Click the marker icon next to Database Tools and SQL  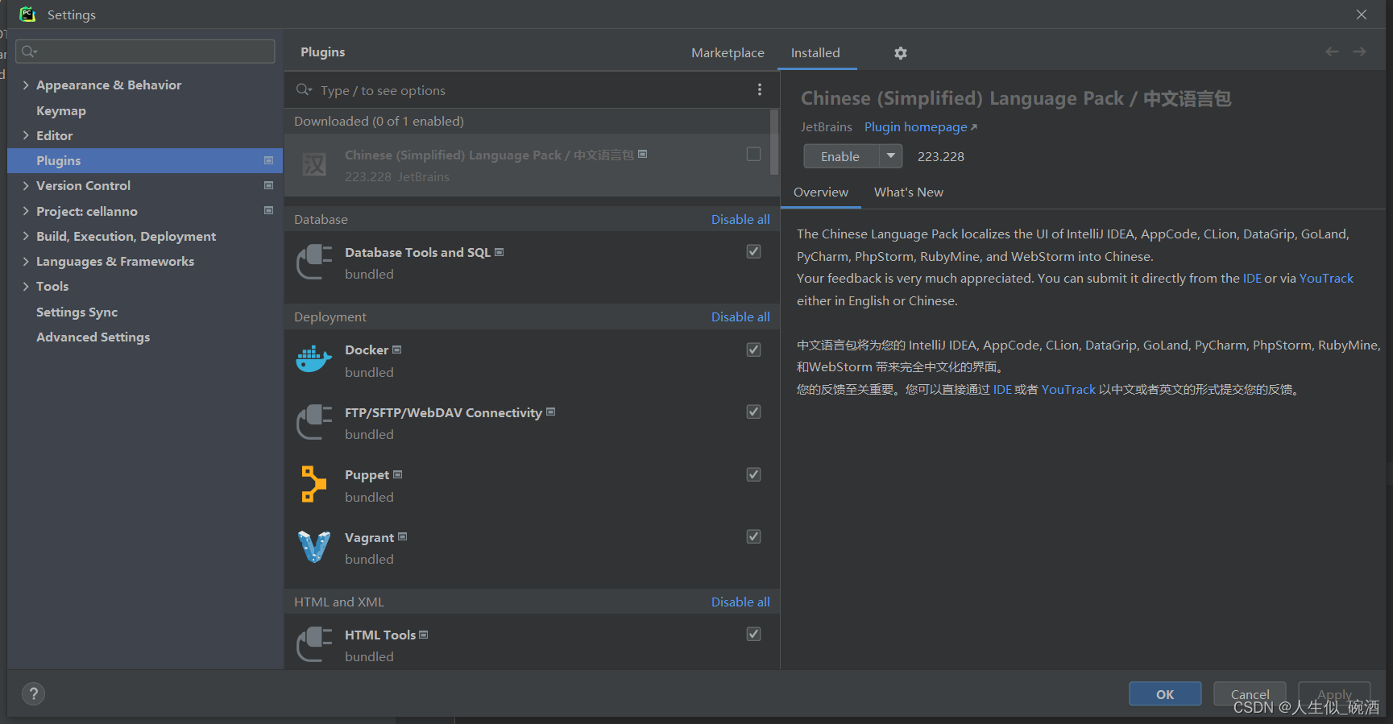click(x=500, y=252)
